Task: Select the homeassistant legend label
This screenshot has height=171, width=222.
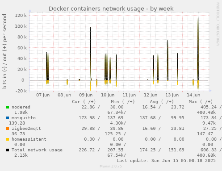Action: click(29, 139)
